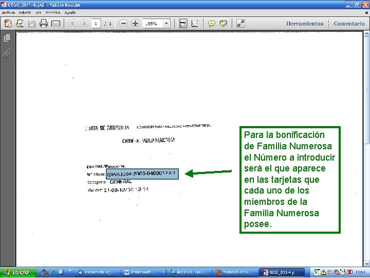The image size is (370, 278).
Task: Click the Save floppy disk icon
Action: [x=32, y=24]
